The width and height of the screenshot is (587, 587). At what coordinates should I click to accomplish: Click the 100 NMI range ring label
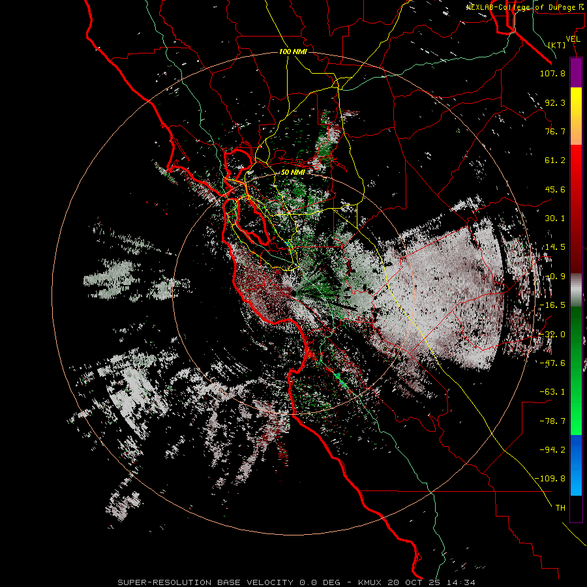coord(293,52)
